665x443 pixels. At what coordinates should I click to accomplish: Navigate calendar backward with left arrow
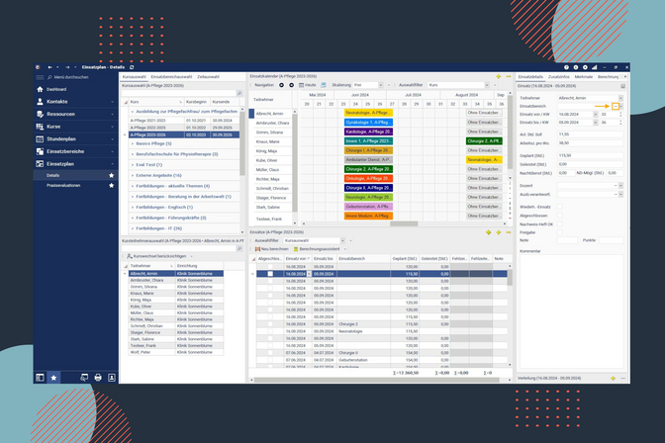[x=282, y=86]
